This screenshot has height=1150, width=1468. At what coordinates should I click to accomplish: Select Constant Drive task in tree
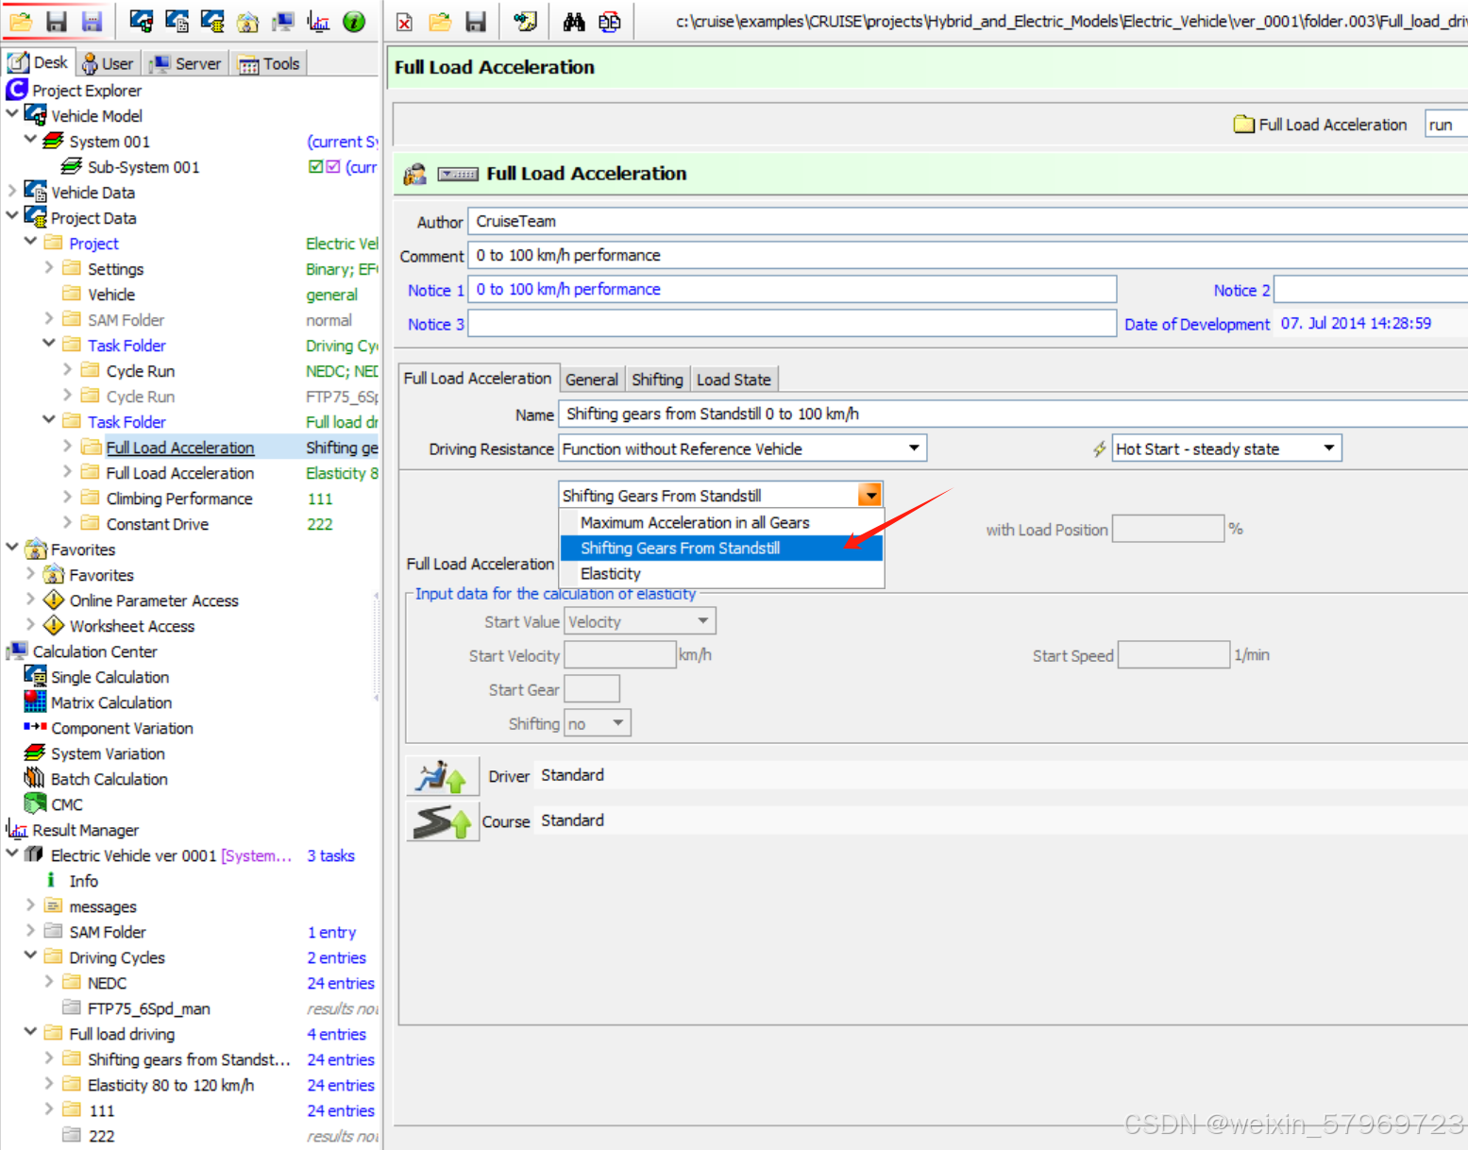pos(157,524)
